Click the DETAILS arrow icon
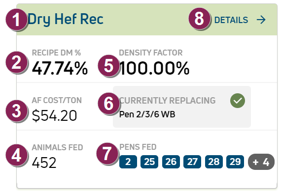281x191 pixels. click(x=261, y=20)
